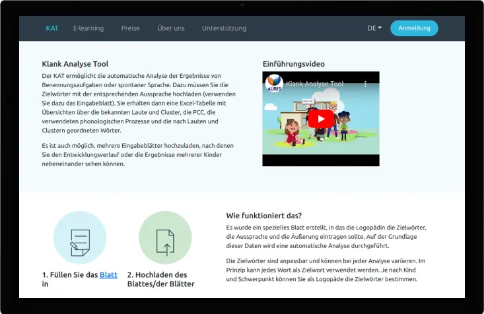Image resolution: width=484 pixels, height=314 pixels.
Task: Follow the Blatt hyperlink
Action: (x=108, y=274)
